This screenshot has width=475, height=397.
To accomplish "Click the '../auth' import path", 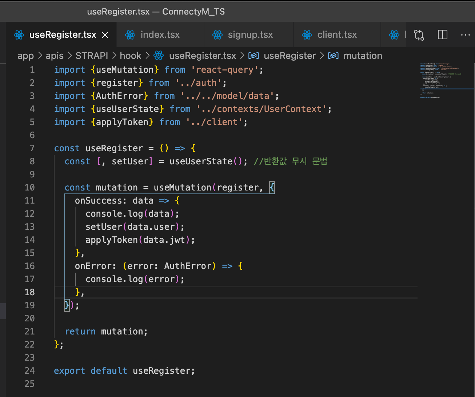I will (x=198, y=83).
